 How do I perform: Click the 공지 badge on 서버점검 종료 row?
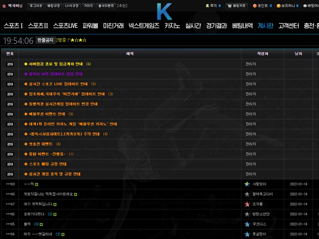(x=10, y=64)
